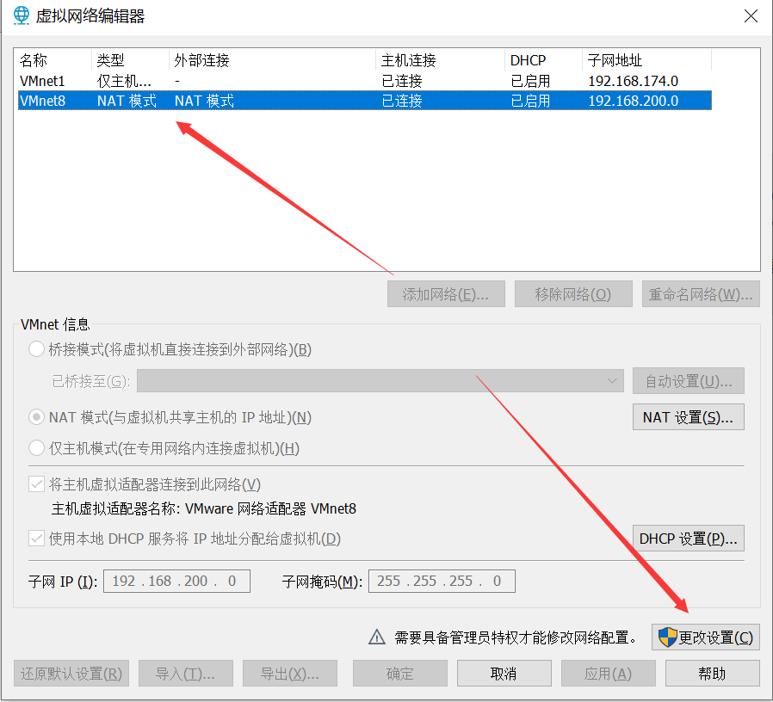Select the NAT 模式 radio button
The height and width of the screenshot is (702, 773).
click(36, 417)
